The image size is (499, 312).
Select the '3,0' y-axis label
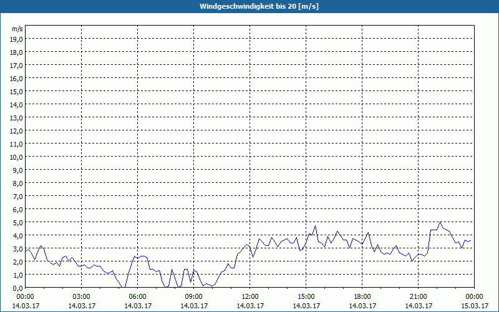tap(19, 248)
